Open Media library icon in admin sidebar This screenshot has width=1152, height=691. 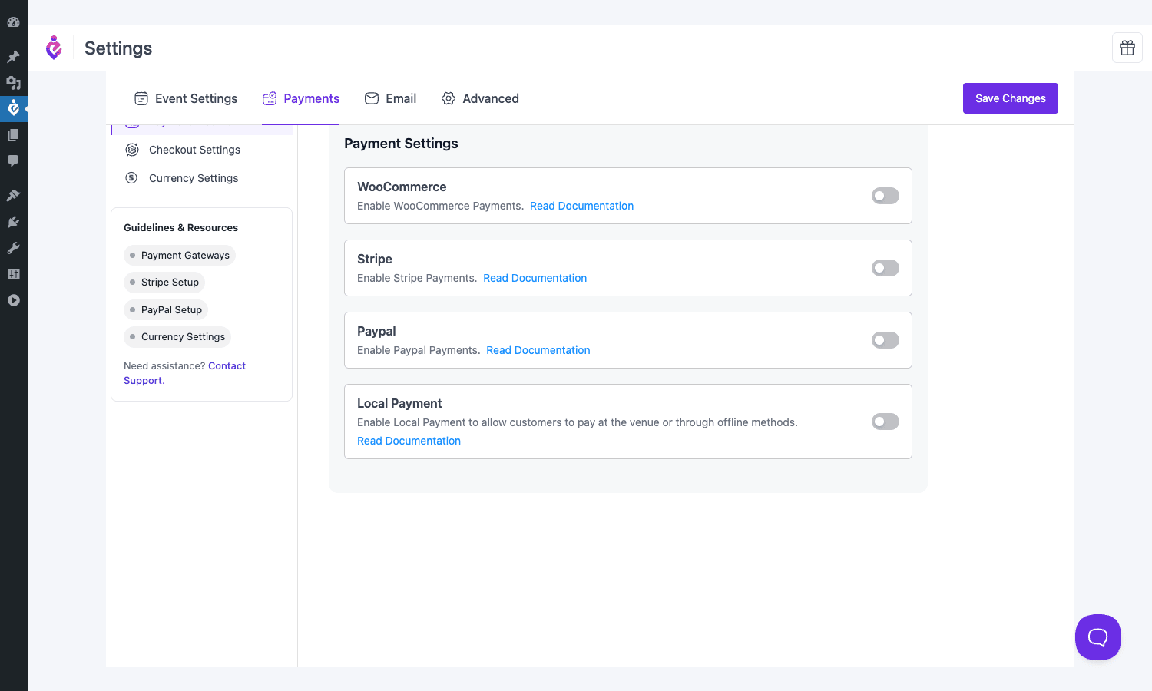tap(13, 83)
